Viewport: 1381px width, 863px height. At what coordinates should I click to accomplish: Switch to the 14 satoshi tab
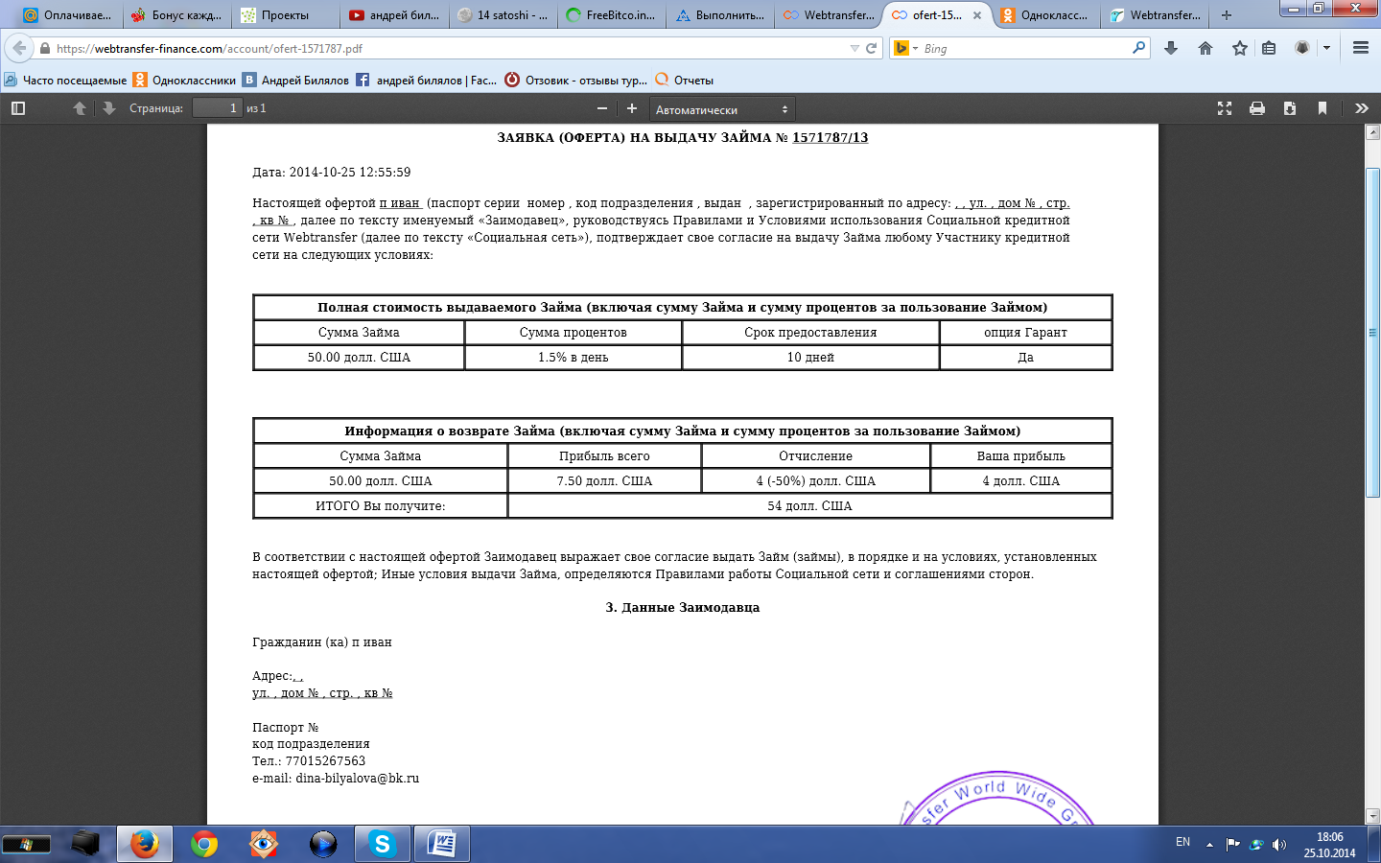coord(503,15)
